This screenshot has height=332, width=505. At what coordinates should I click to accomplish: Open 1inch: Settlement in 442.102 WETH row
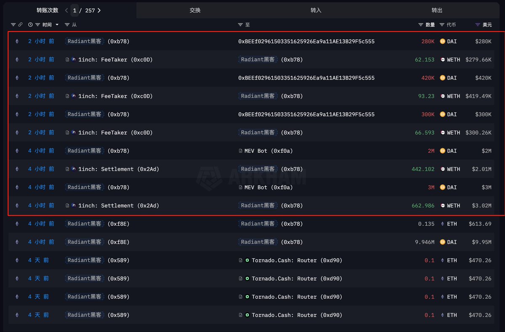[119, 169]
